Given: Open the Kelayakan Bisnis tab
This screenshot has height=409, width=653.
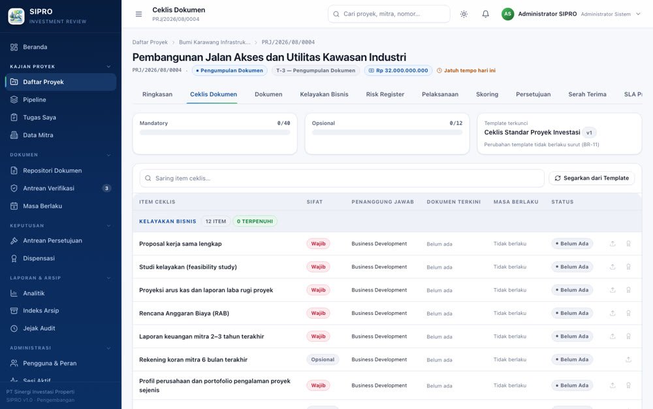Looking at the screenshot, I should pos(324,94).
